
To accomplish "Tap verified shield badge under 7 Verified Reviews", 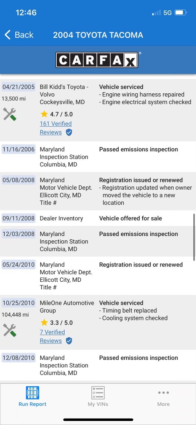I will point(69,341).
